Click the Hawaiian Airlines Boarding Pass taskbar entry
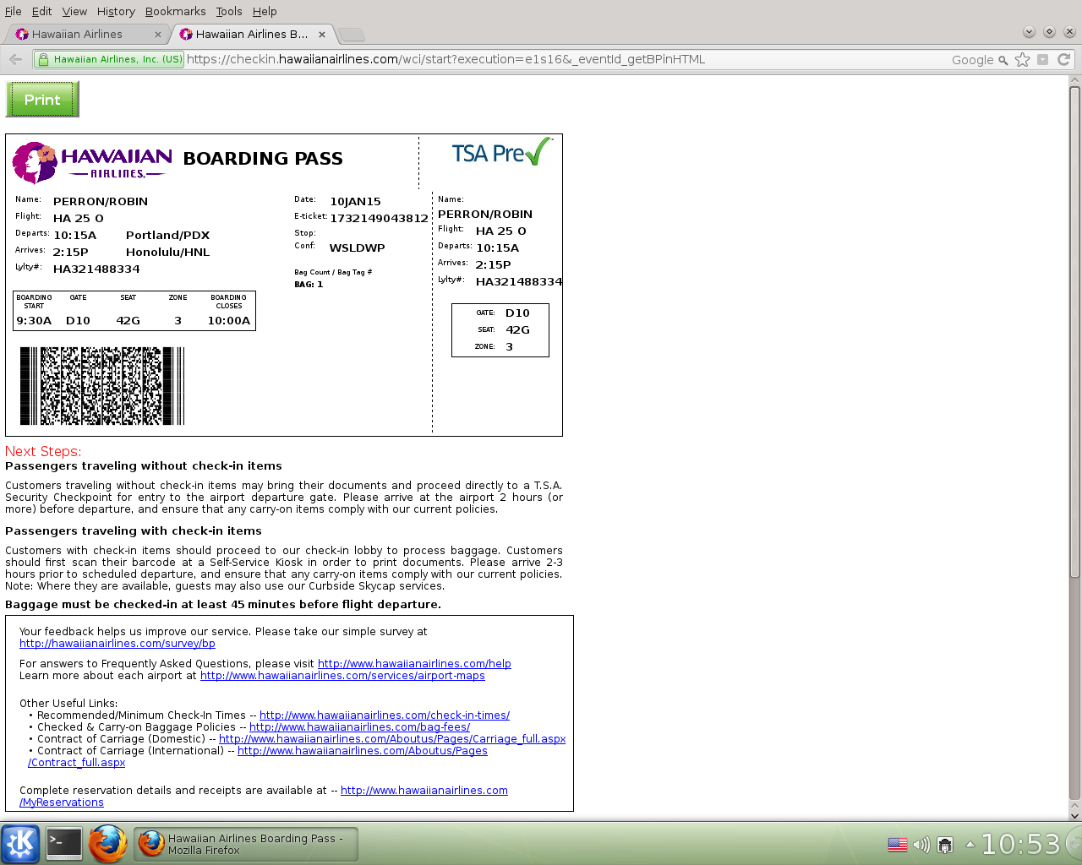The width and height of the screenshot is (1082, 865). [x=246, y=844]
